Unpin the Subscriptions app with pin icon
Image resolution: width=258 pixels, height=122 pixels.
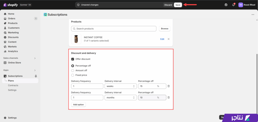(36, 76)
